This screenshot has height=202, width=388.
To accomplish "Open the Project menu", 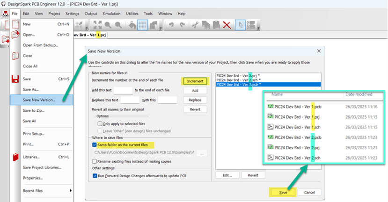I will (54, 14).
